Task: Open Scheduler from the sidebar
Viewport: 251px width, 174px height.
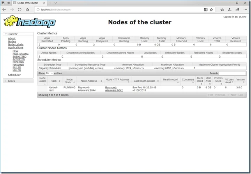Action: [14, 75]
